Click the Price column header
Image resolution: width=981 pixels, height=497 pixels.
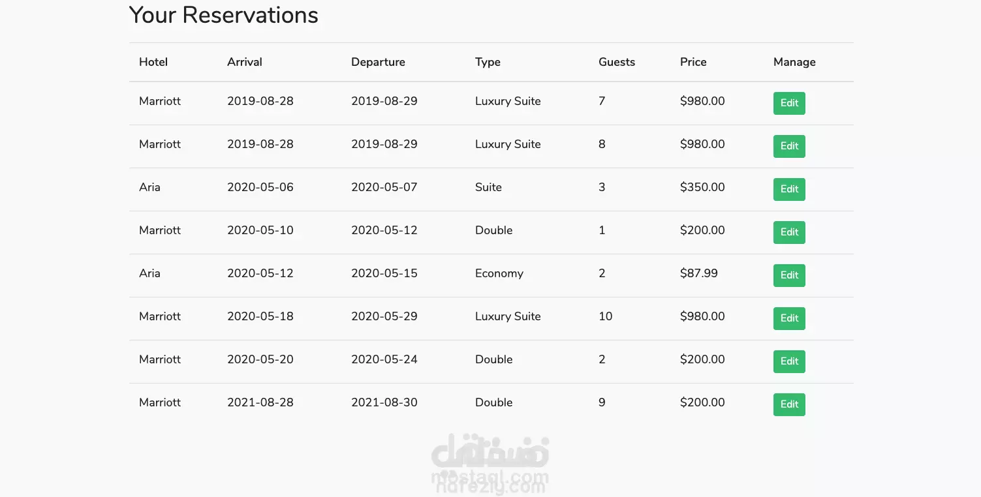click(x=693, y=62)
